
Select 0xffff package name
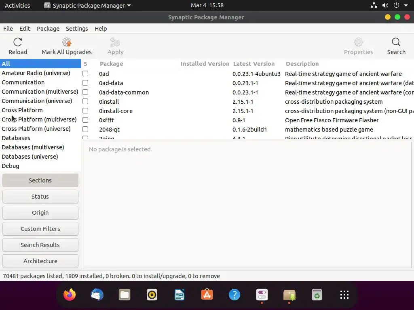pyautogui.click(x=107, y=120)
